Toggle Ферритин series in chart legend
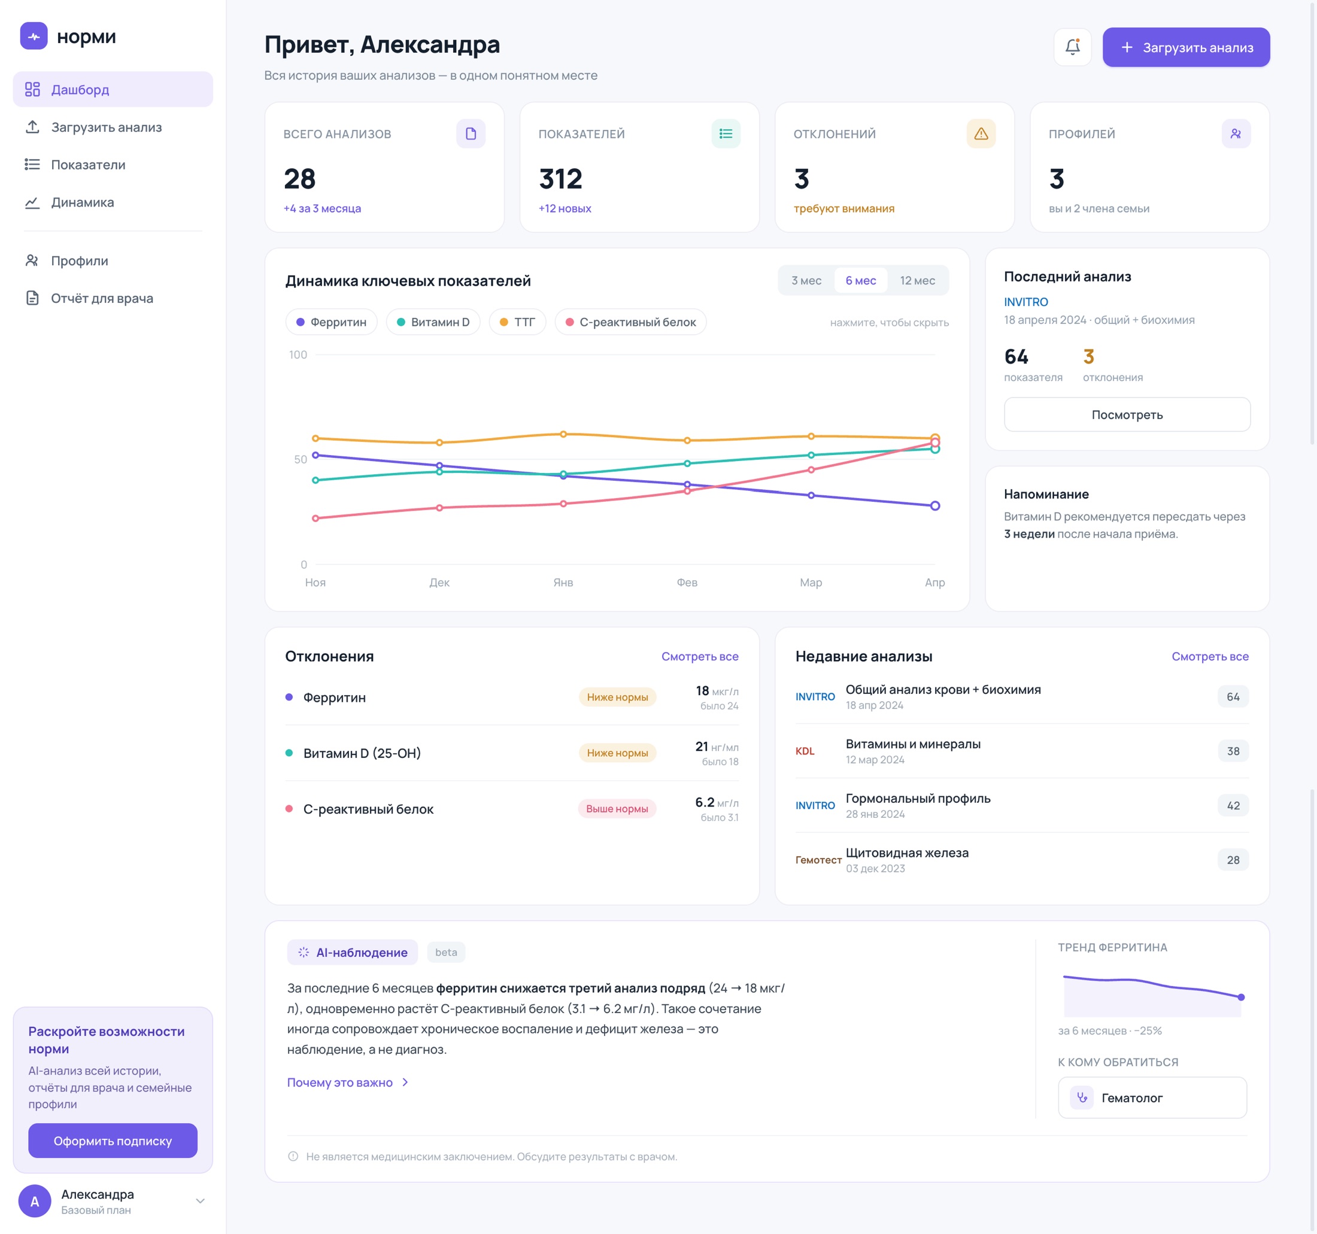 [331, 322]
